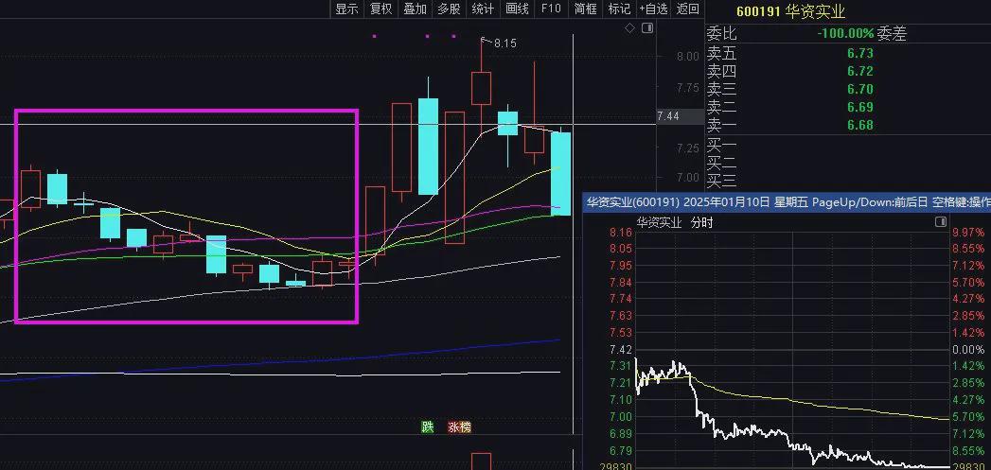This screenshot has width=991, height=470.
Task: Click the 0.00% baseline label in the popup
Action: pos(969,349)
